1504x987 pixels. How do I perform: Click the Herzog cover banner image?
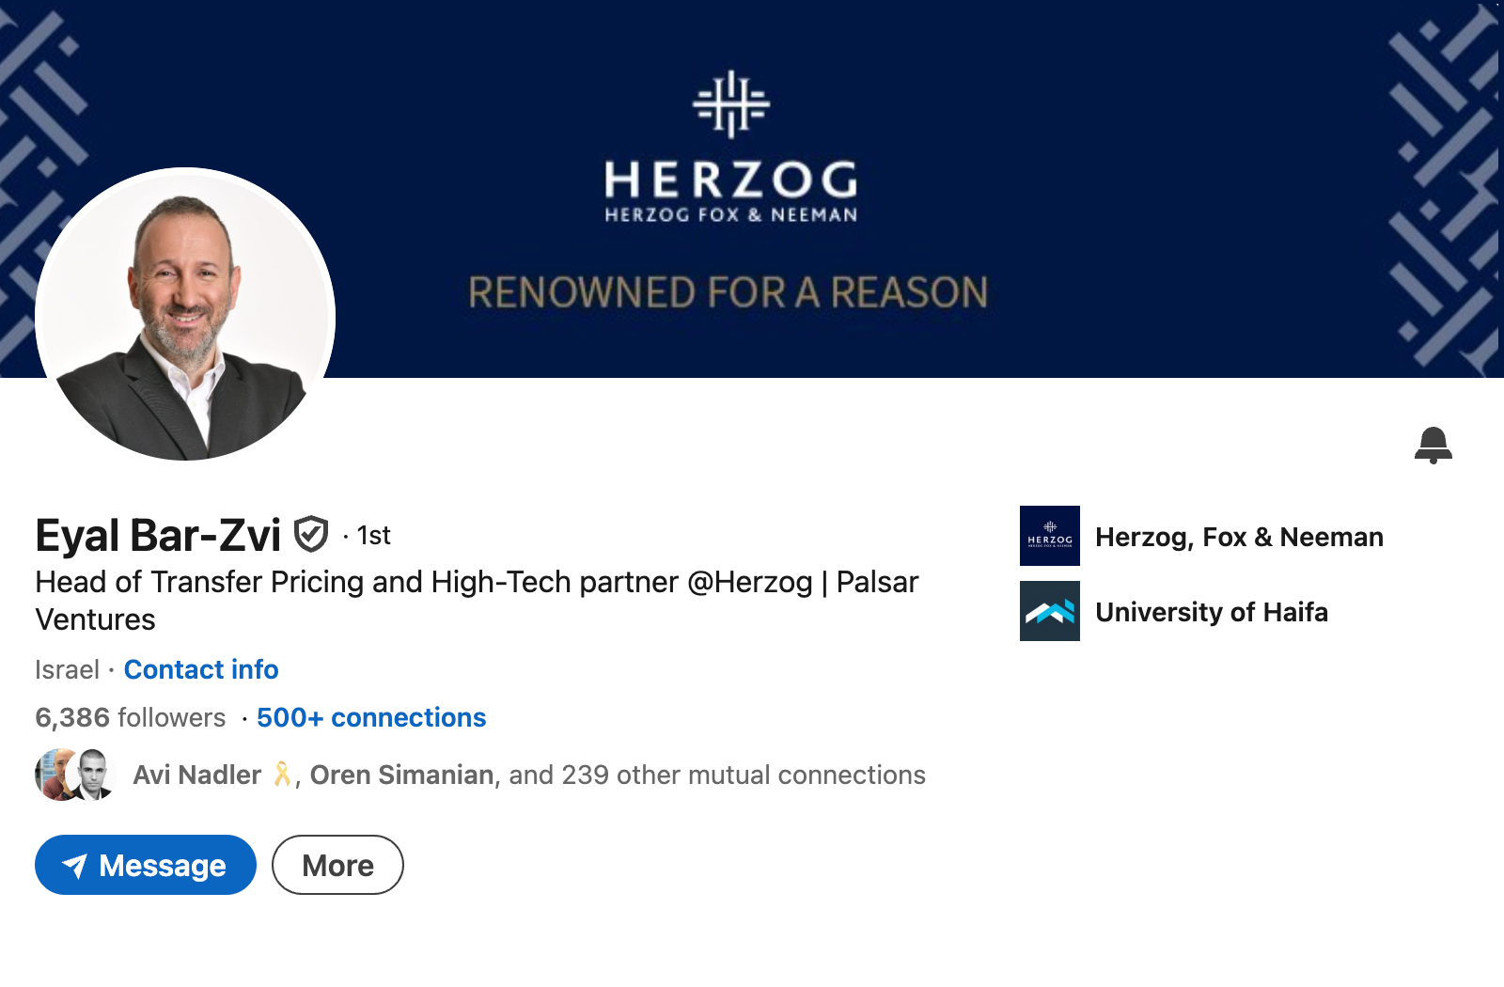click(x=752, y=188)
